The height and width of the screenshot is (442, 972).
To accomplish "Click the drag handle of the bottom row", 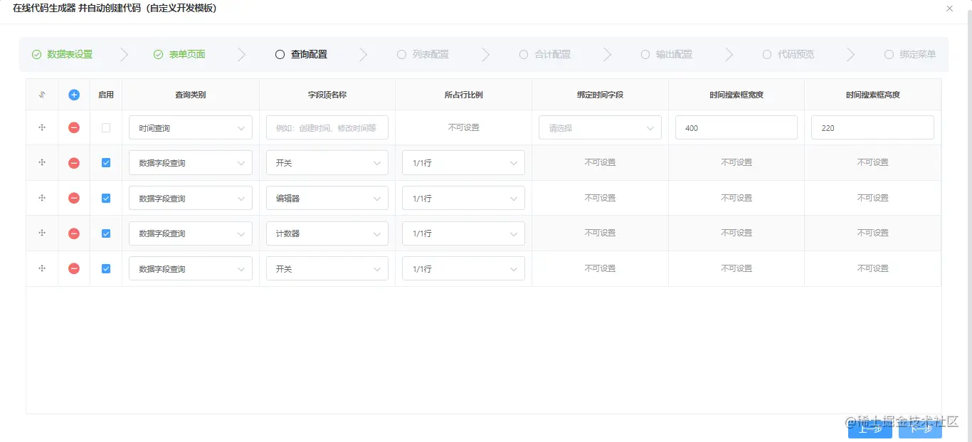I will (42, 268).
